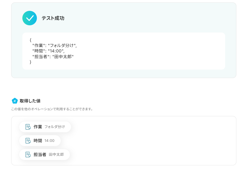Select the "時間": "14:00" JSON line
This screenshot has width=240, height=169.
pyautogui.click(x=48, y=51)
